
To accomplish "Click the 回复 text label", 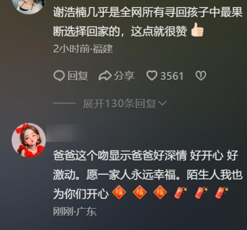I will (x=78, y=76).
